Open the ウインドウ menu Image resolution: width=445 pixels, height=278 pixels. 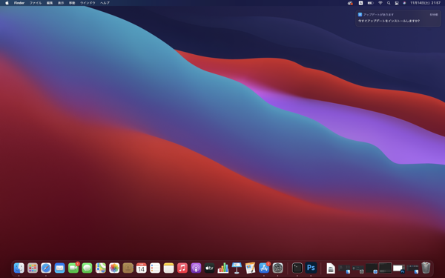point(88,3)
